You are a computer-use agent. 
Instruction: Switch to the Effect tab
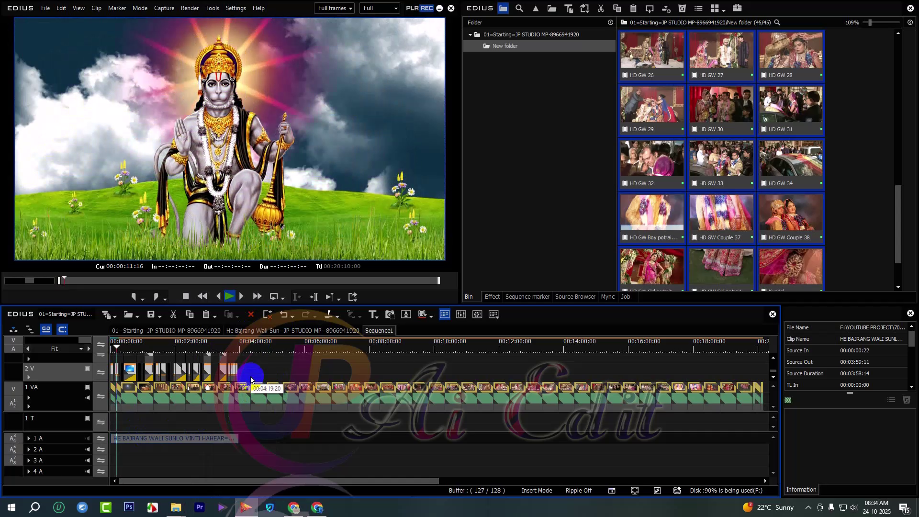coord(492,297)
